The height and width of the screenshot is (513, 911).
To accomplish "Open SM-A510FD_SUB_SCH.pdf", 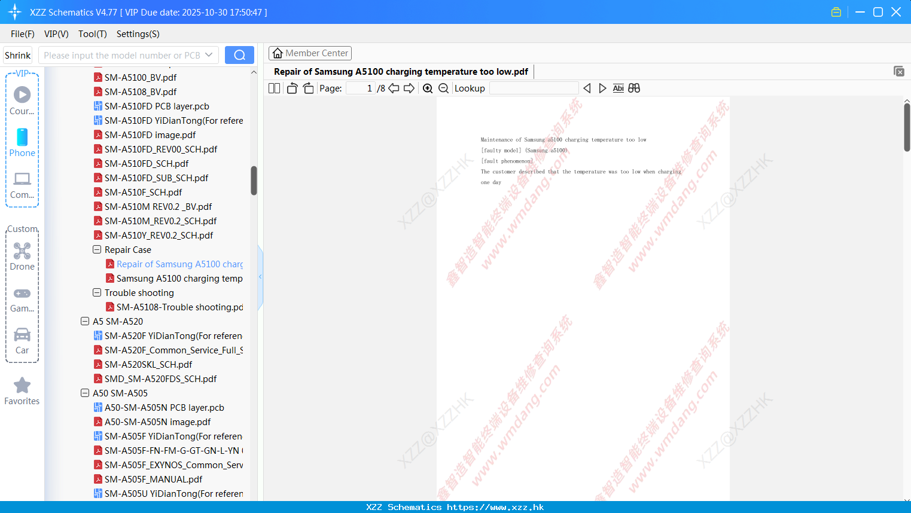I will (151, 178).
